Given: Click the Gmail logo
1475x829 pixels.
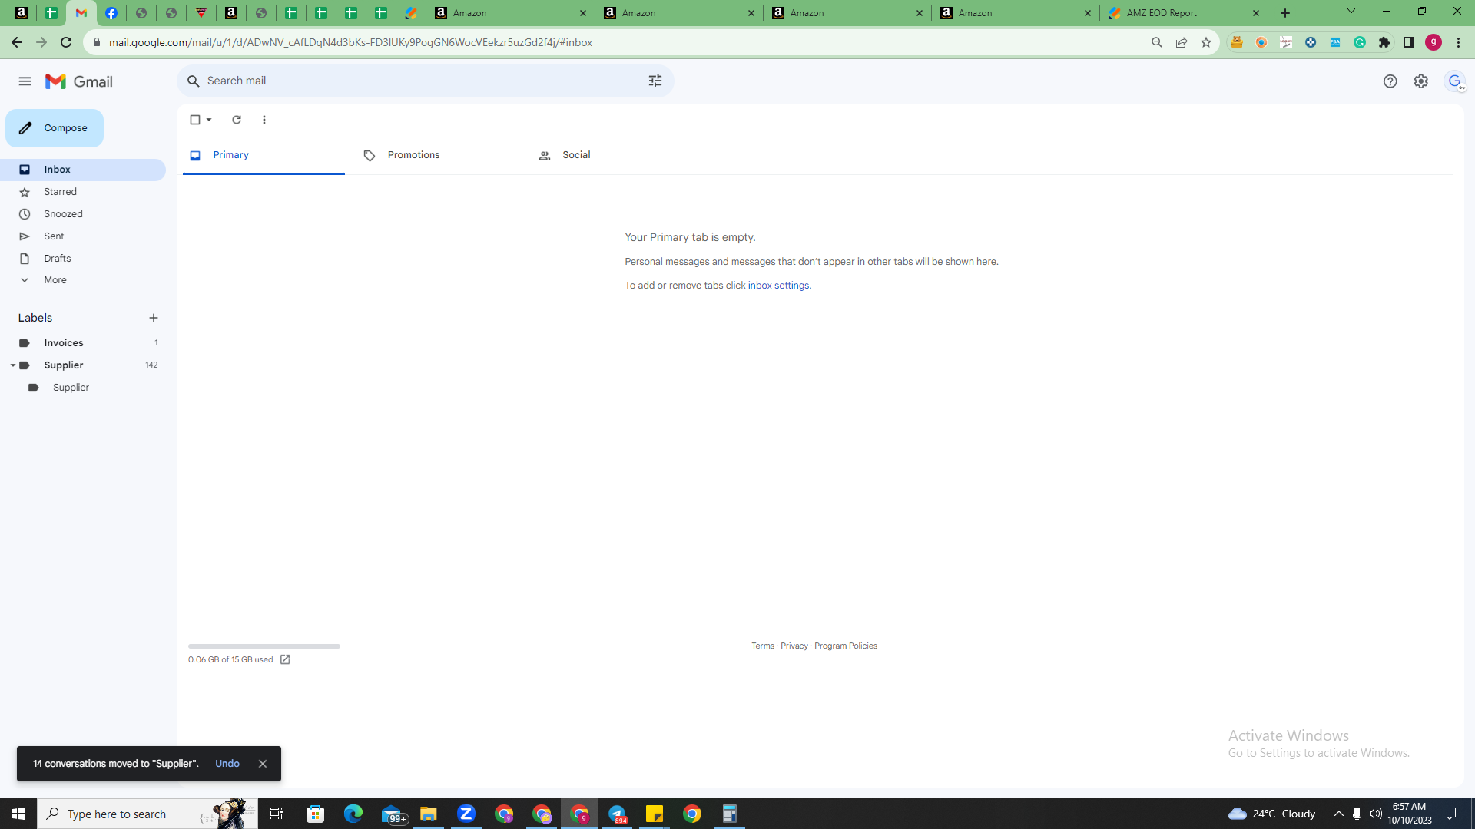Looking at the screenshot, I should [79, 81].
